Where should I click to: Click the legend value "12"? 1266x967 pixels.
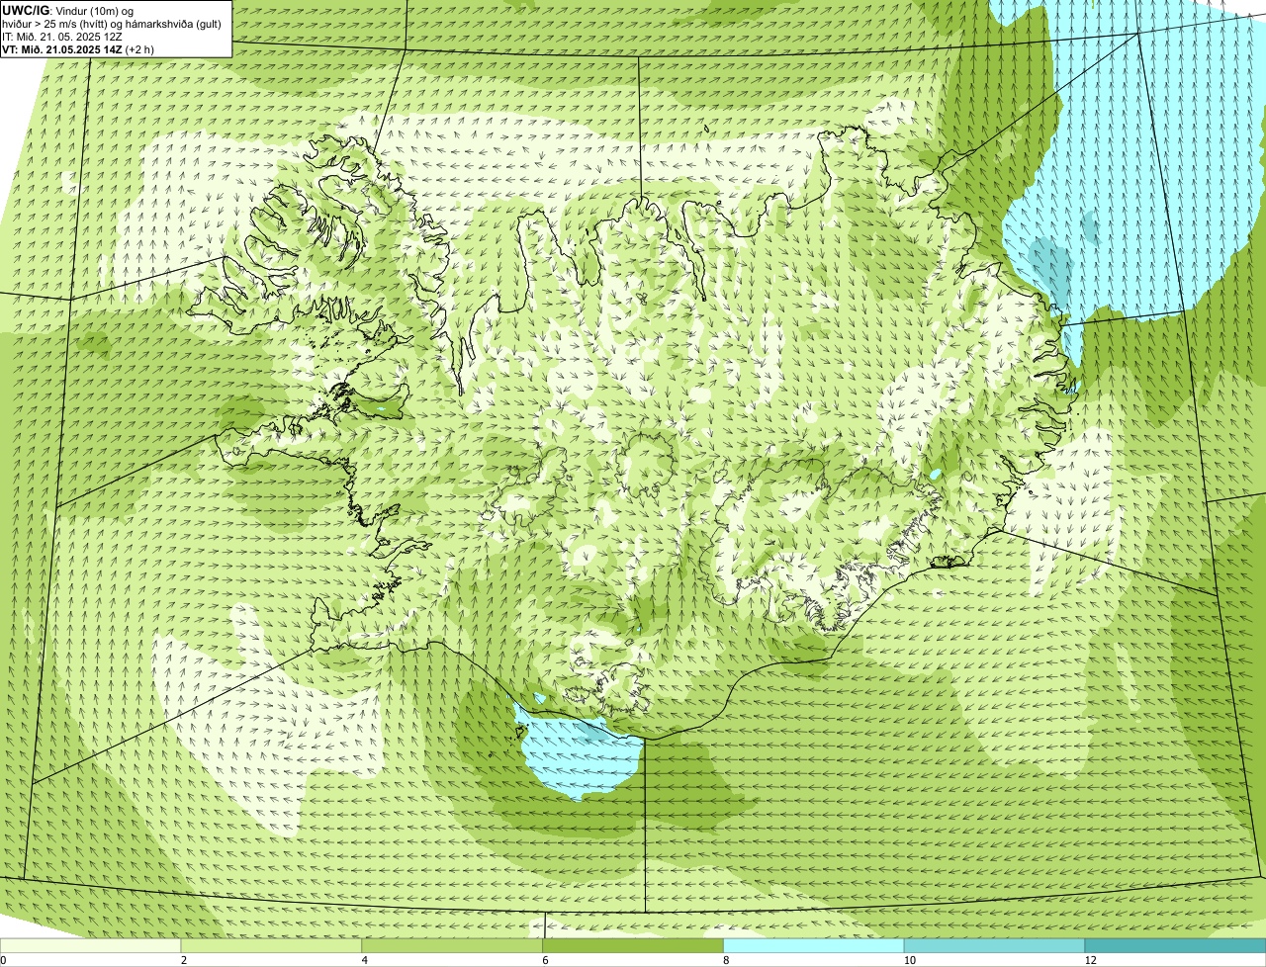pyautogui.click(x=1090, y=960)
